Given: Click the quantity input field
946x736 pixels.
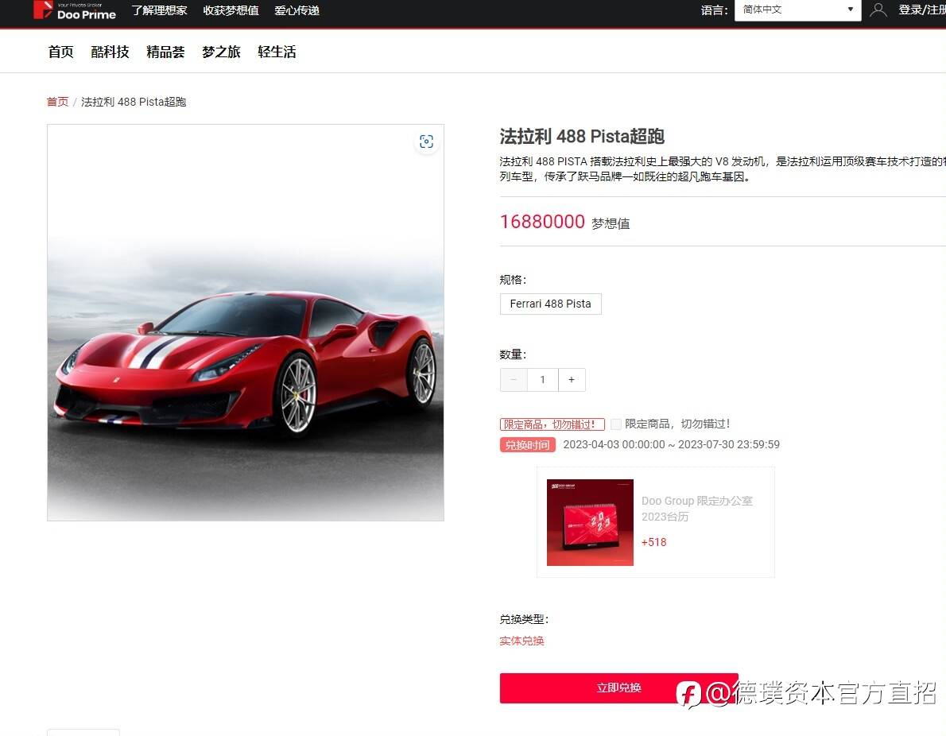Looking at the screenshot, I should click(x=542, y=379).
